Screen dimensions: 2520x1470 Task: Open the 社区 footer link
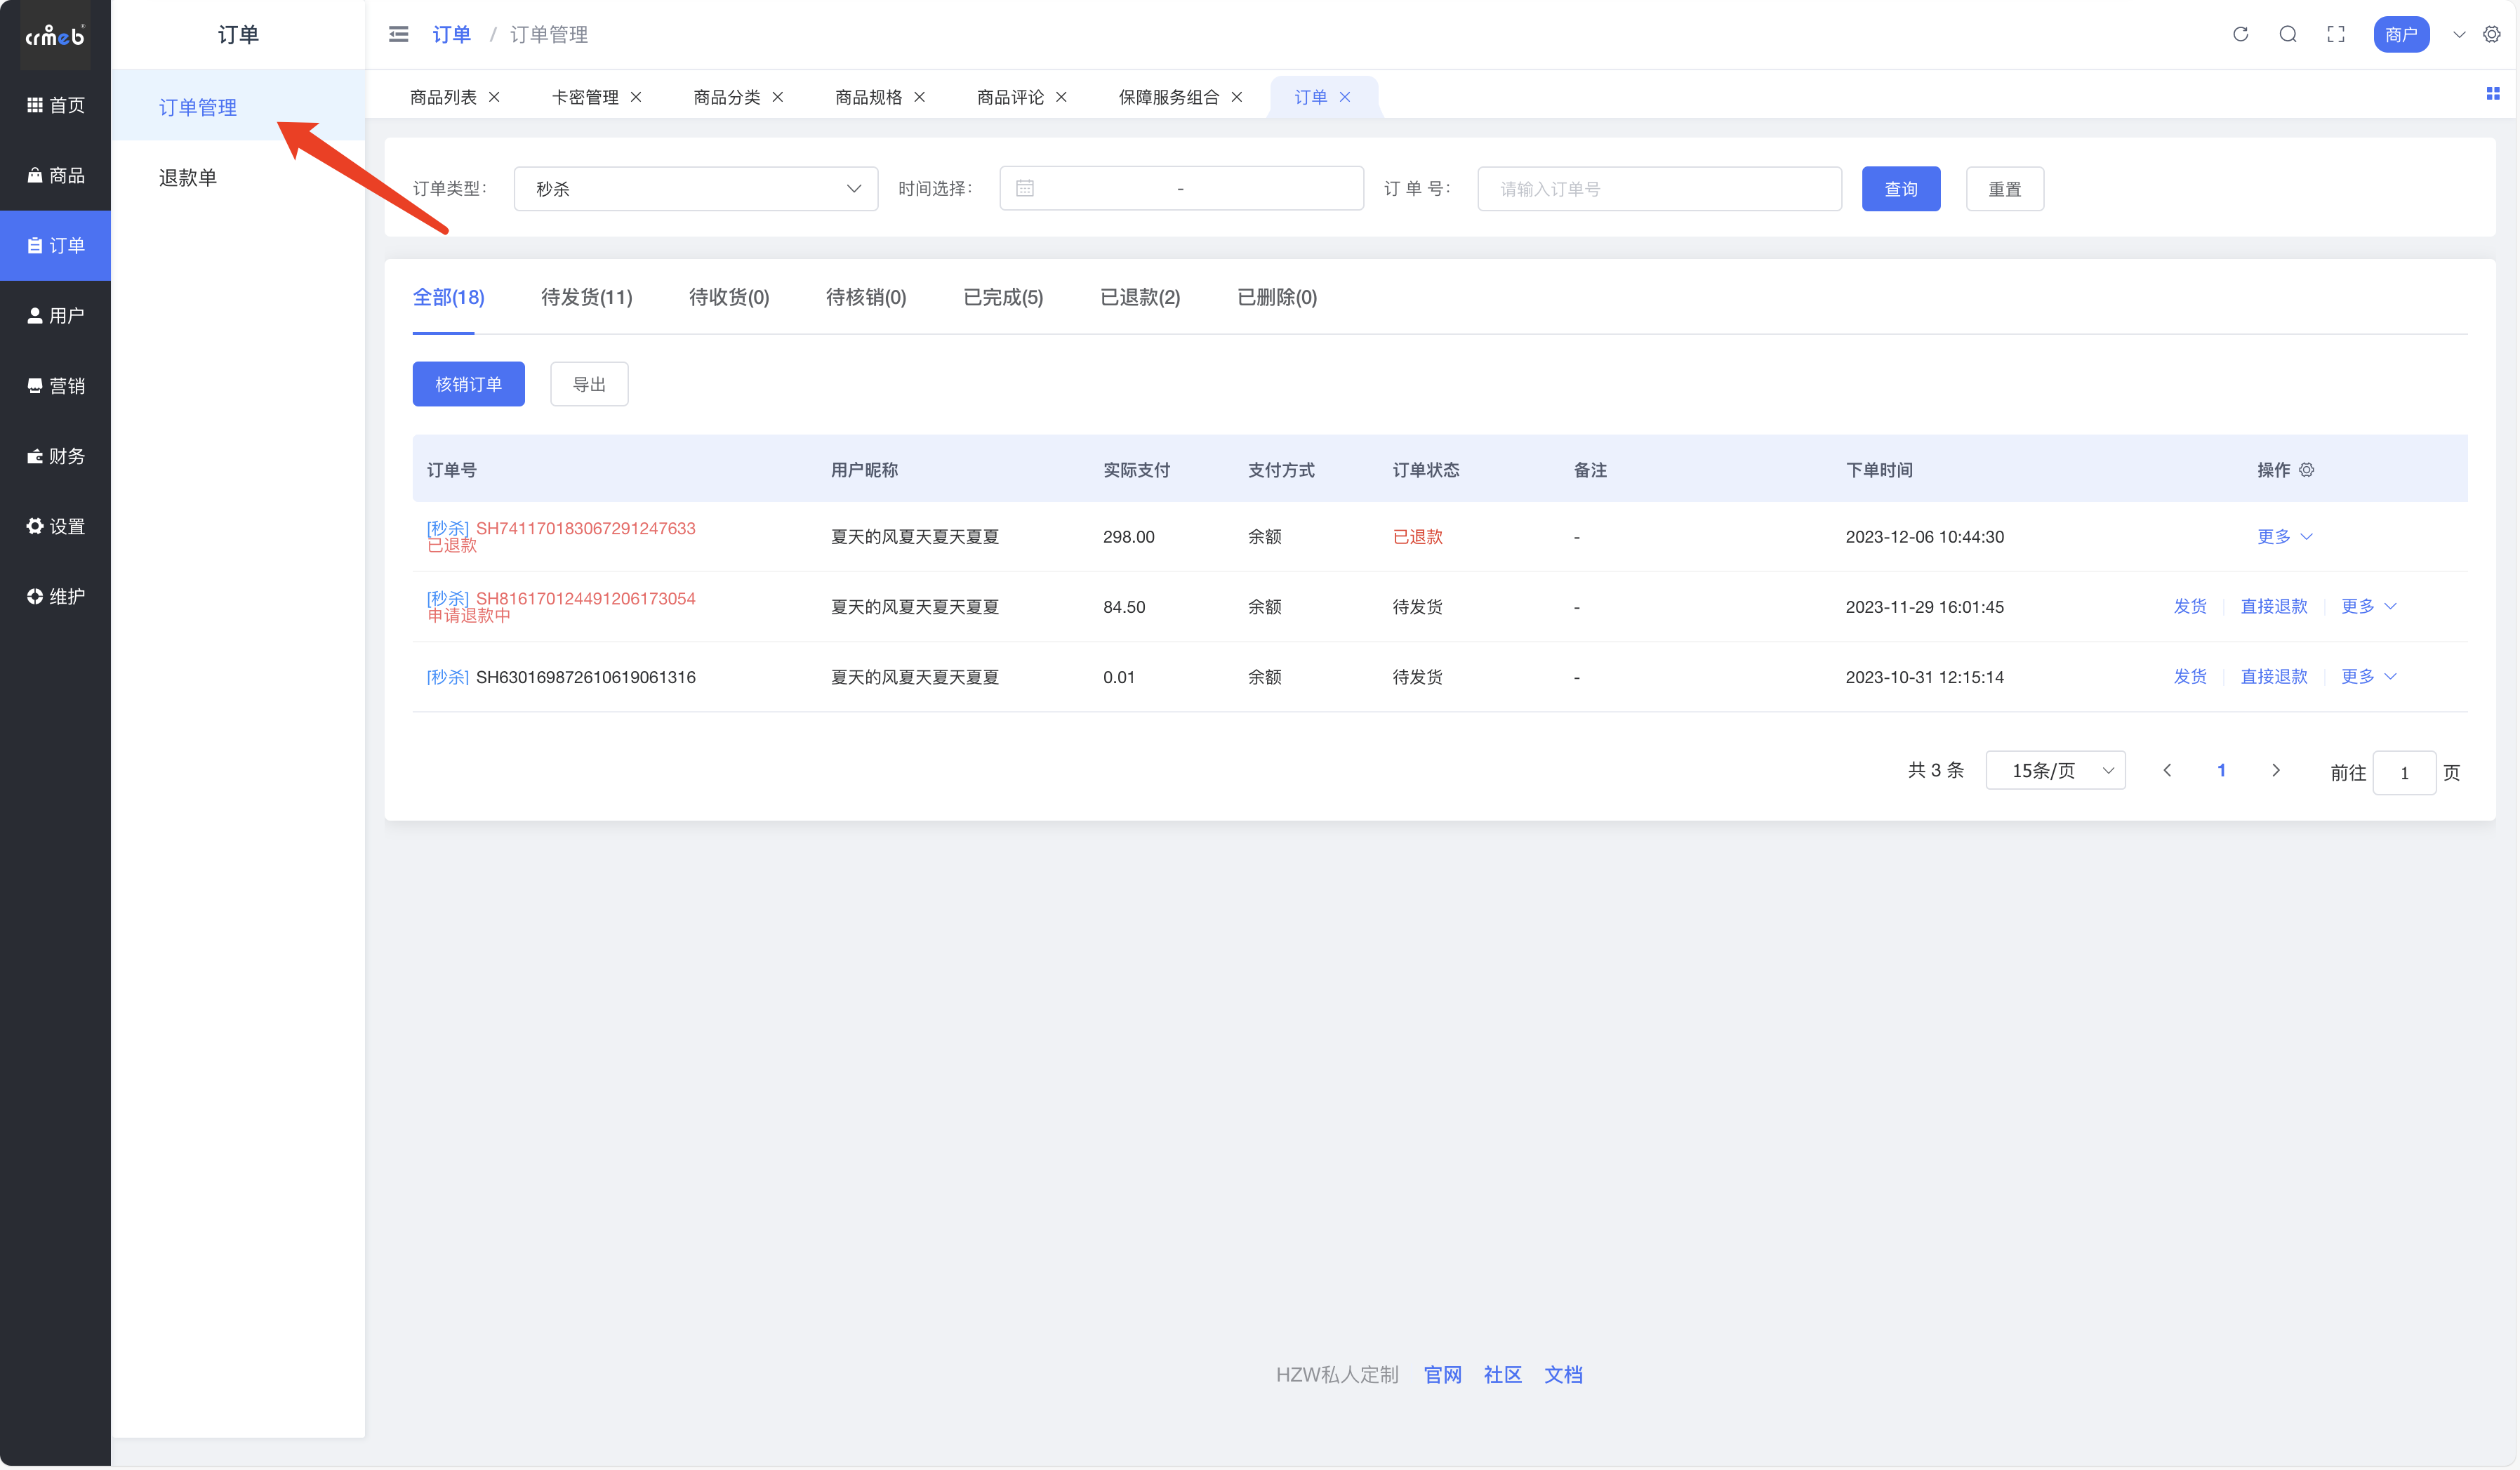coord(1502,1374)
